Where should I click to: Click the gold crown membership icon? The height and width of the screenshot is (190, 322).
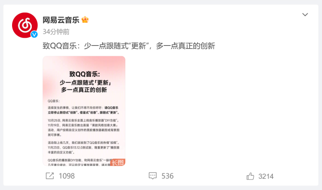[x=85, y=20]
